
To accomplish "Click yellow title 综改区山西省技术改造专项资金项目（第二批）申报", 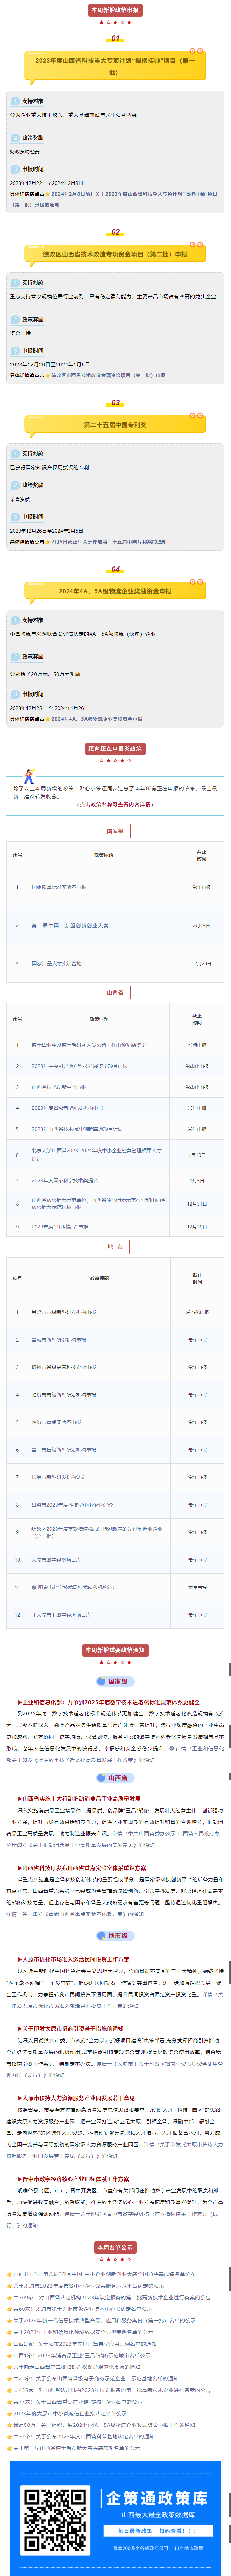I will (115, 254).
